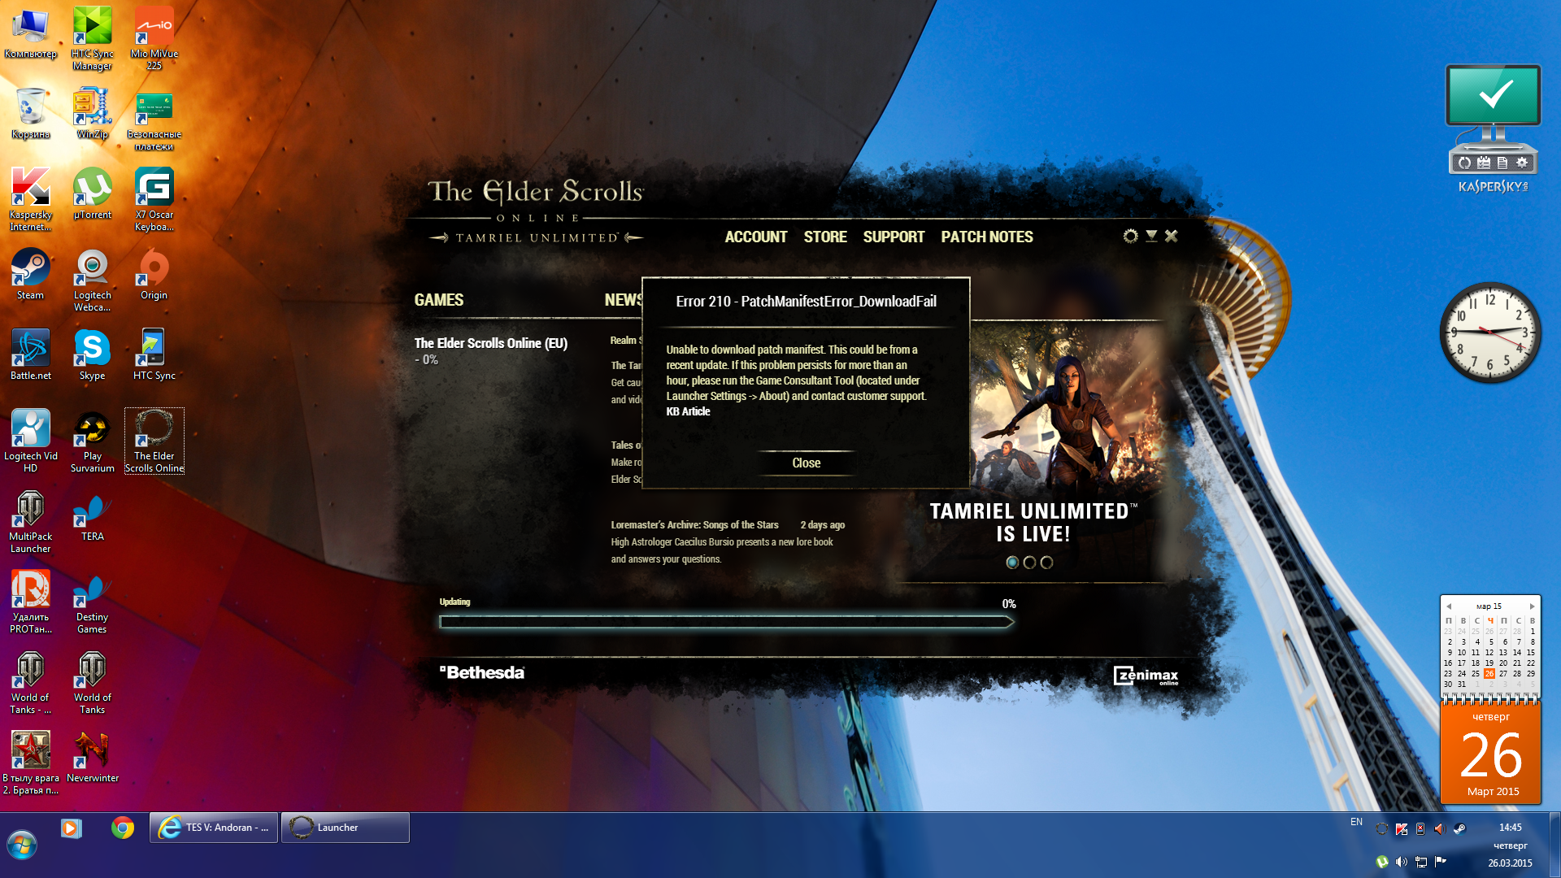
Task: Select the Kaspersky Internet Security desktop icon
Action: pos(31,199)
